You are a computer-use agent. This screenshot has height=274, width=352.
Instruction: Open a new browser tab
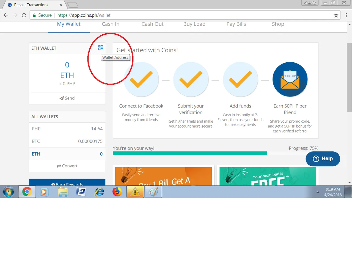coord(73,5)
